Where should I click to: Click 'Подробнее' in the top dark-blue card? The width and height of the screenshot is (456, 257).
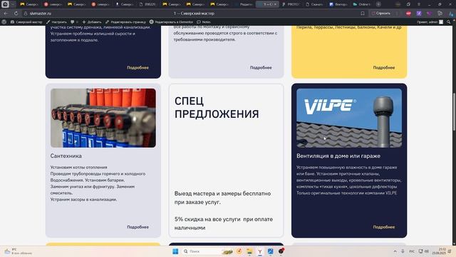(x=138, y=67)
